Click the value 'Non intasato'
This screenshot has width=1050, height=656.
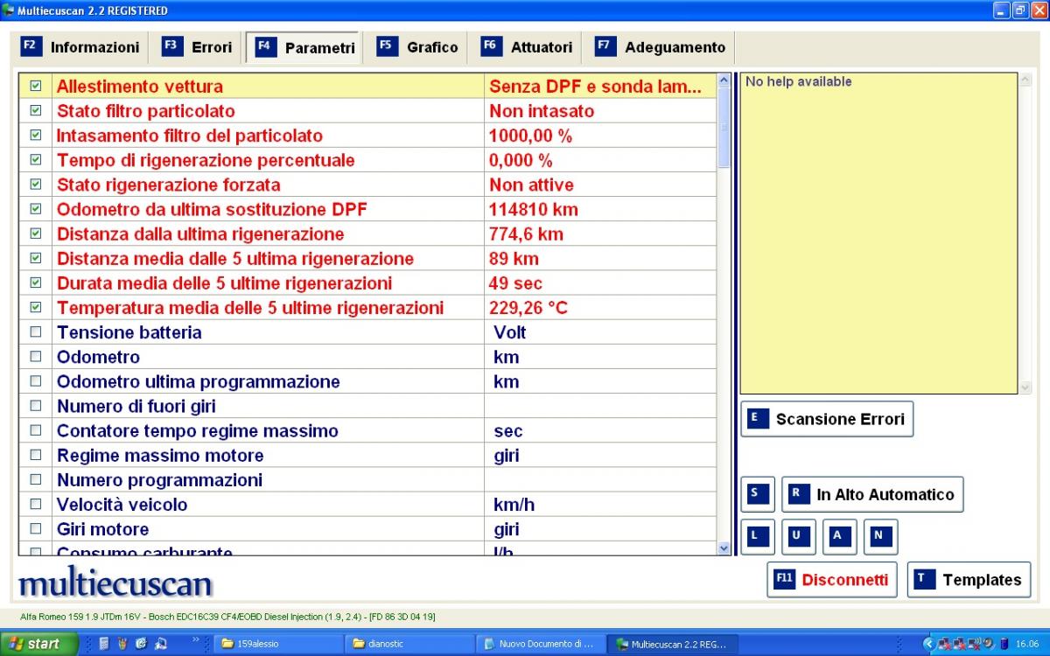pyautogui.click(x=542, y=111)
